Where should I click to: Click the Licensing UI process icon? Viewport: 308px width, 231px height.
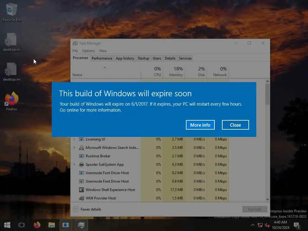click(x=81, y=139)
